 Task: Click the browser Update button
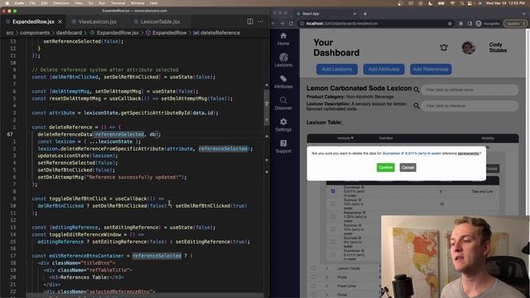click(515, 23)
